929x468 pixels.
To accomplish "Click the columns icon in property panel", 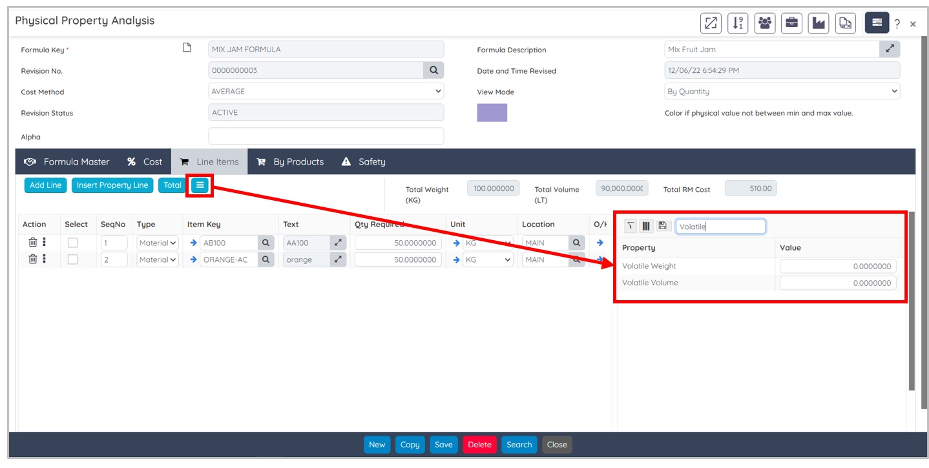I will tap(646, 226).
